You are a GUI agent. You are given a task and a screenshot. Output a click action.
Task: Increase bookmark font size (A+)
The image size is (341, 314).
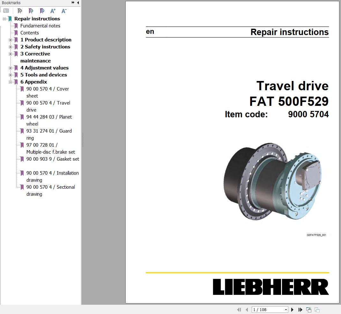coord(53,11)
